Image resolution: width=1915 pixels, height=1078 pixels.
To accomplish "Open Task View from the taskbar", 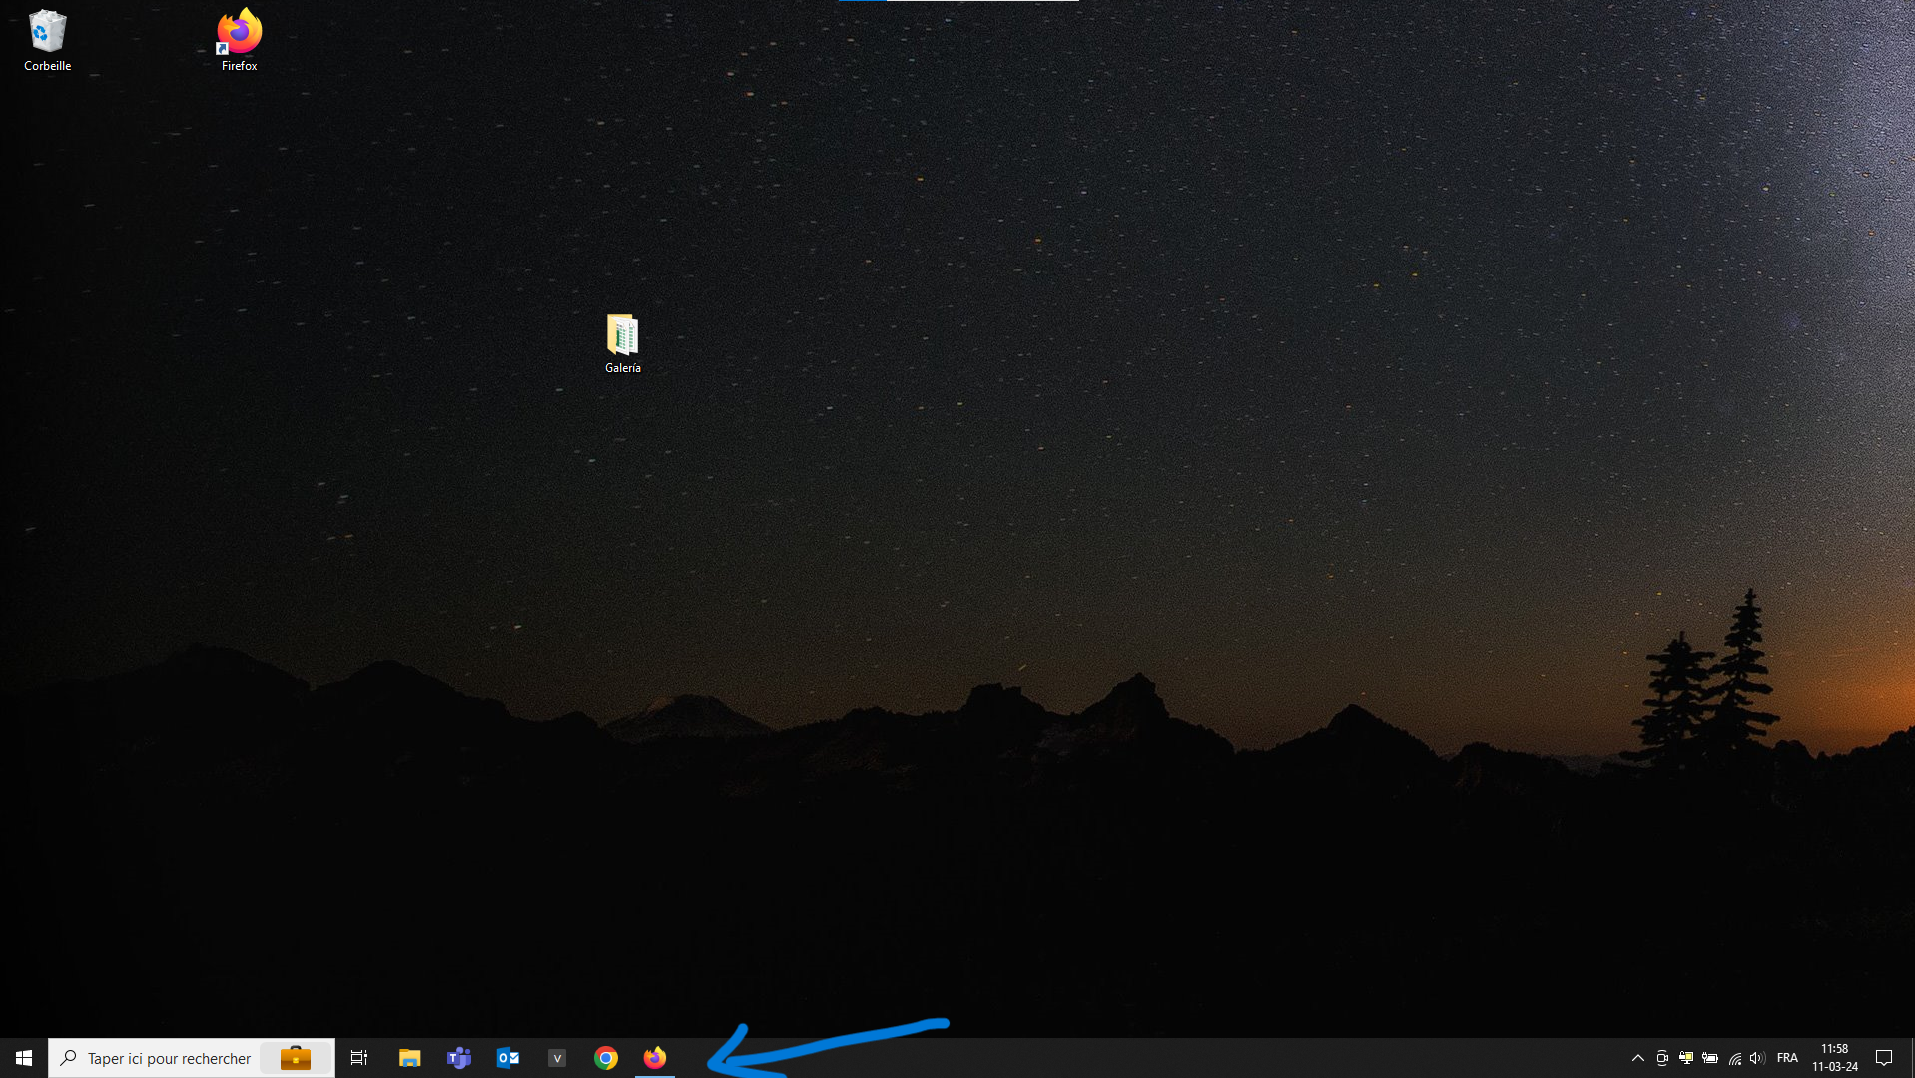I will point(359,1058).
